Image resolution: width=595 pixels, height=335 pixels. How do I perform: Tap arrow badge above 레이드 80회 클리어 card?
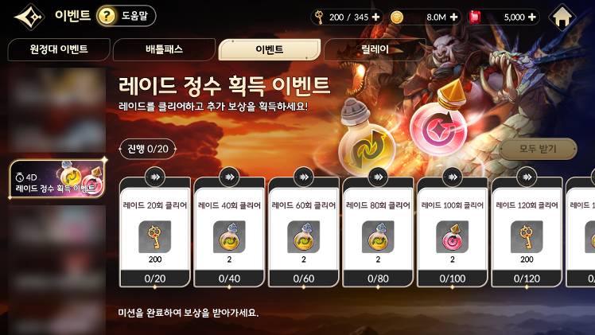click(378, 177)
